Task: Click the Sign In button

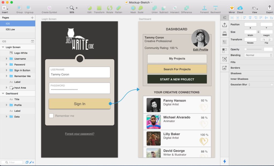Action: coord(79,104)
